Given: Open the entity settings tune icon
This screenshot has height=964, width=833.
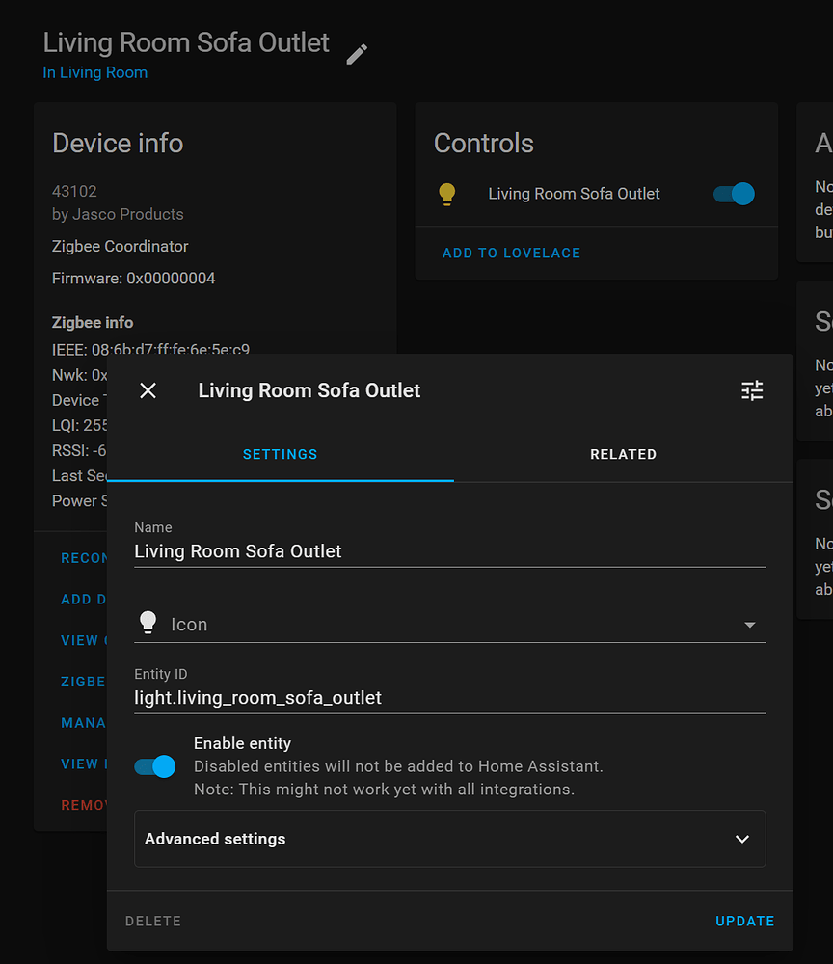Looking at the screenshot, I should click(x=752, y=390).
